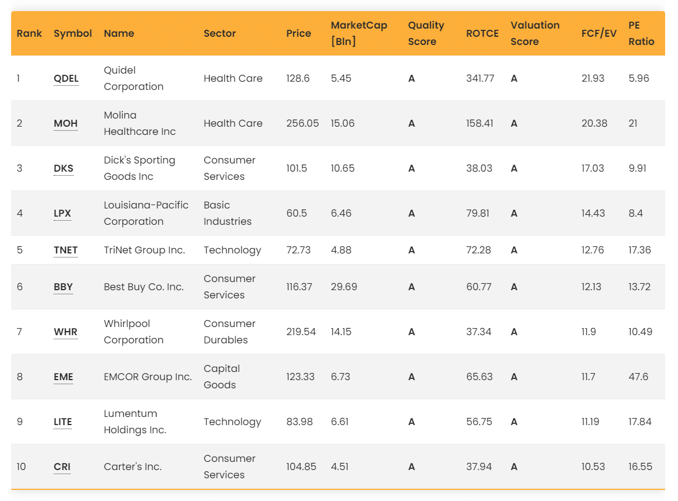This screenshot has height=501, width=678.
Task: Click Carter's price 104.85
Action: pyautogui.click(x=301, y=467)
